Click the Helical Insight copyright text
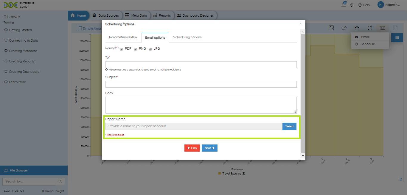 [53, 191]
